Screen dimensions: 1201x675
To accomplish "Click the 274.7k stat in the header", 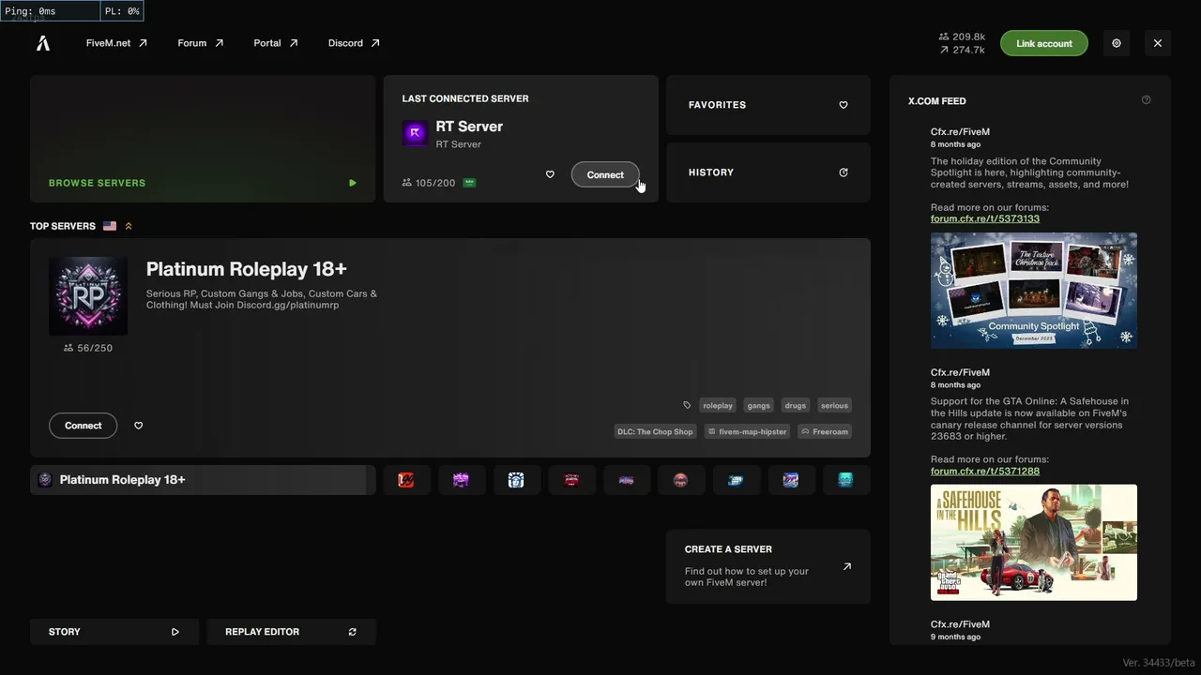I will [x=962, y=50].
